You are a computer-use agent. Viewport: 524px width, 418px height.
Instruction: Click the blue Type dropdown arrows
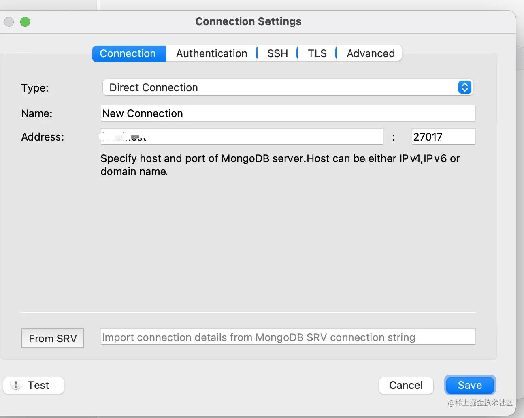tap(465, 87)
